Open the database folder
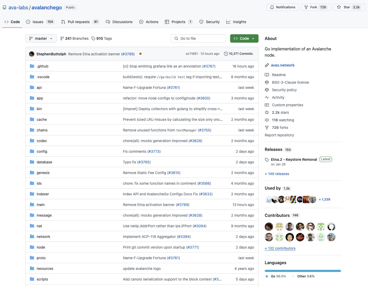 click(x=44, y=162)
